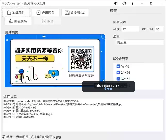Click the log line '圆角已成功应用。'
166x140 pixels.
pyautogui.click(x=19, y=117)
